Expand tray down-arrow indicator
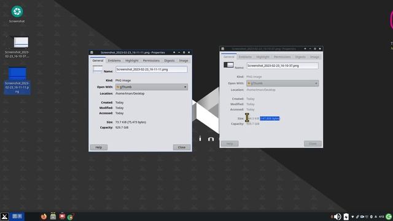 (x=352, y=217)
